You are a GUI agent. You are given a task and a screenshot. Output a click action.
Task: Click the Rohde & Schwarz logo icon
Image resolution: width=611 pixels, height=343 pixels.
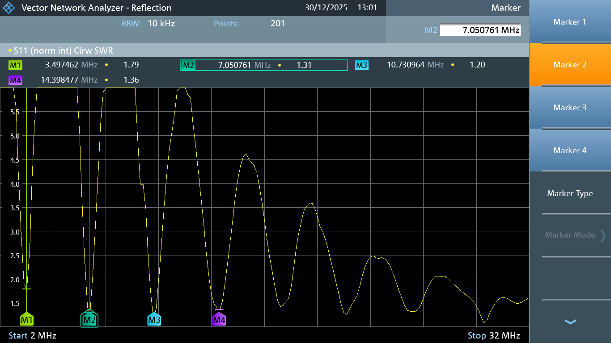8,8
